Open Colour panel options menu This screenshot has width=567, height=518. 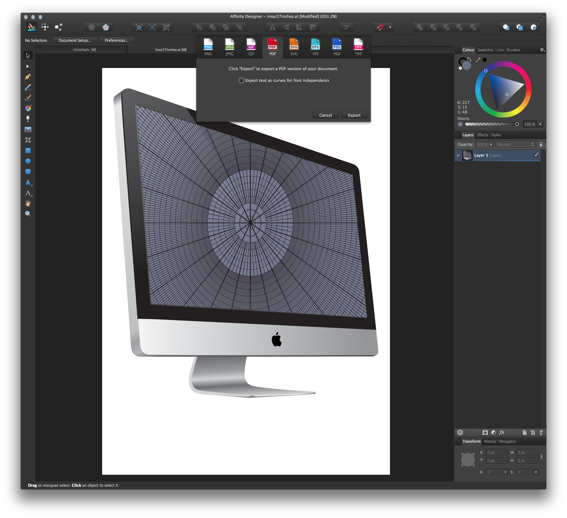542,50
